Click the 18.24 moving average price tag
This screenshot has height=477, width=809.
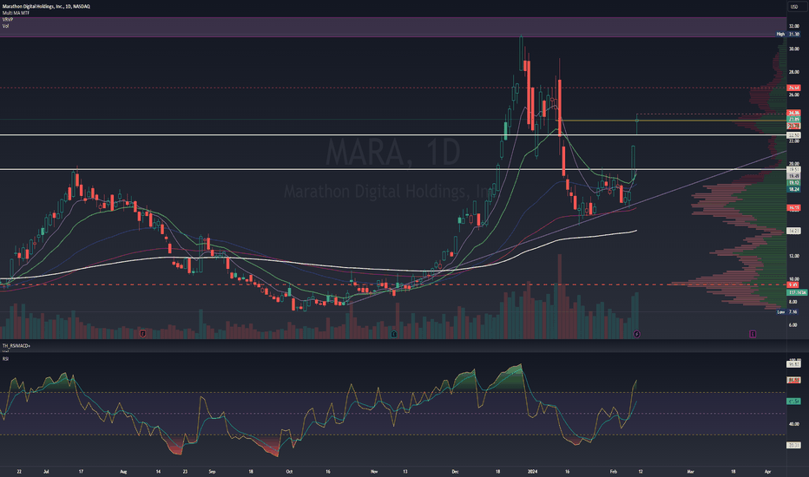[793, 189]
